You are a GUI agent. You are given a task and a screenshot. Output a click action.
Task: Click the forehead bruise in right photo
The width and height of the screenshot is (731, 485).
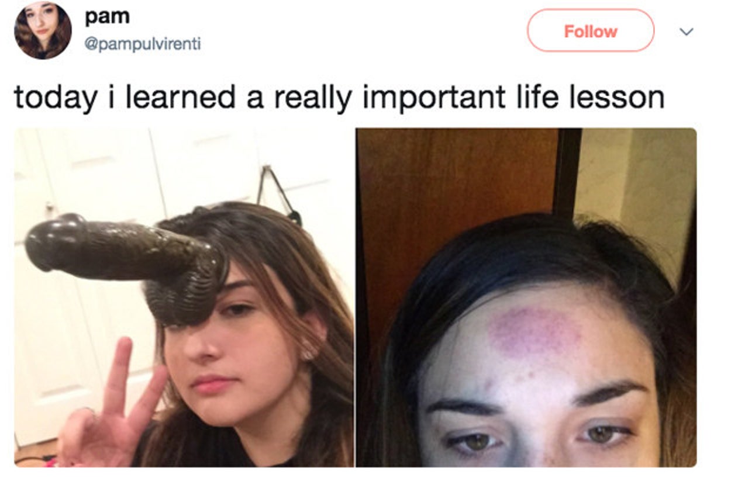point(533,333)
